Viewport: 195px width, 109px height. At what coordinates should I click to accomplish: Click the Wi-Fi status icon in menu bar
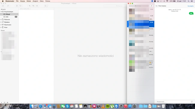click(x=167, y=1)
